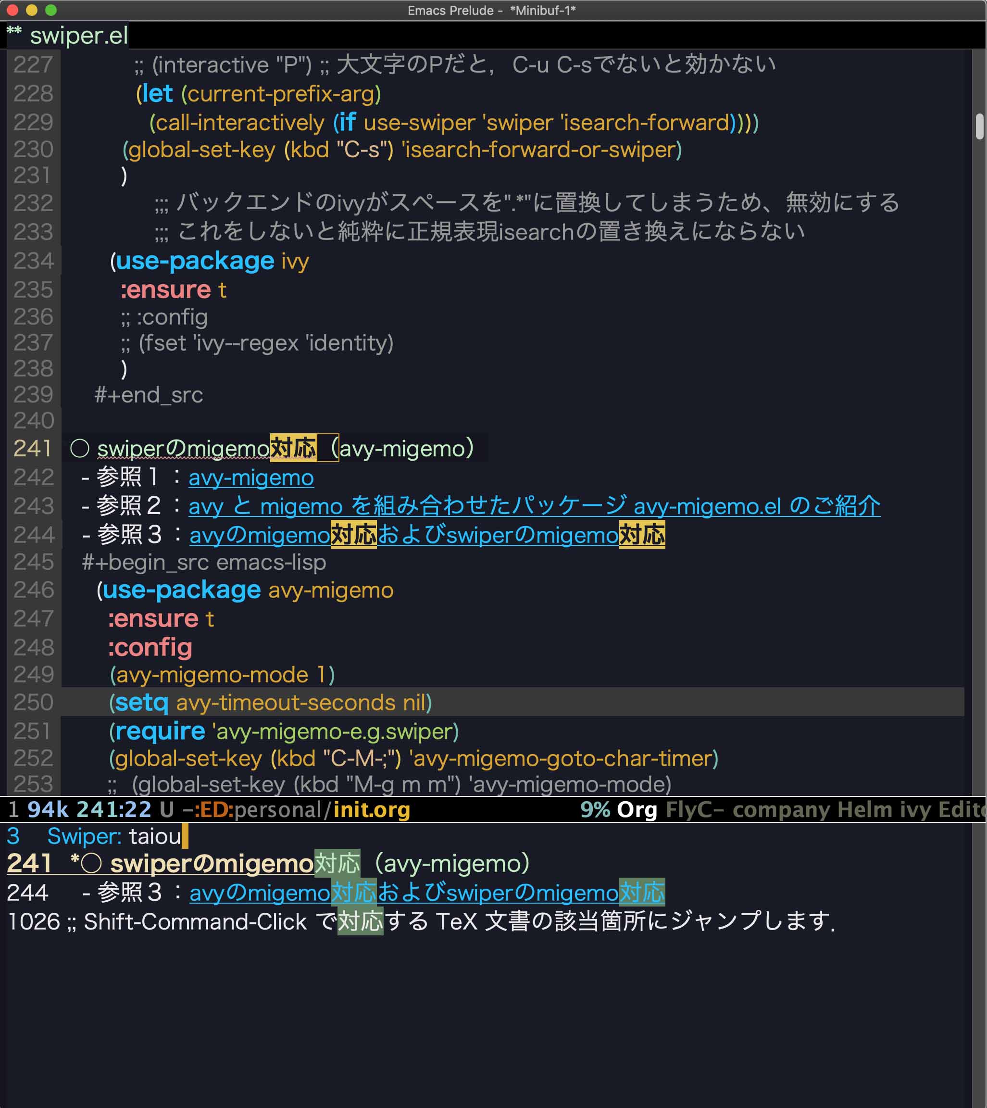987x1108 pixels.
Task: Click the '(interactive "P")' comment line
Action: [x=456, y=64]
